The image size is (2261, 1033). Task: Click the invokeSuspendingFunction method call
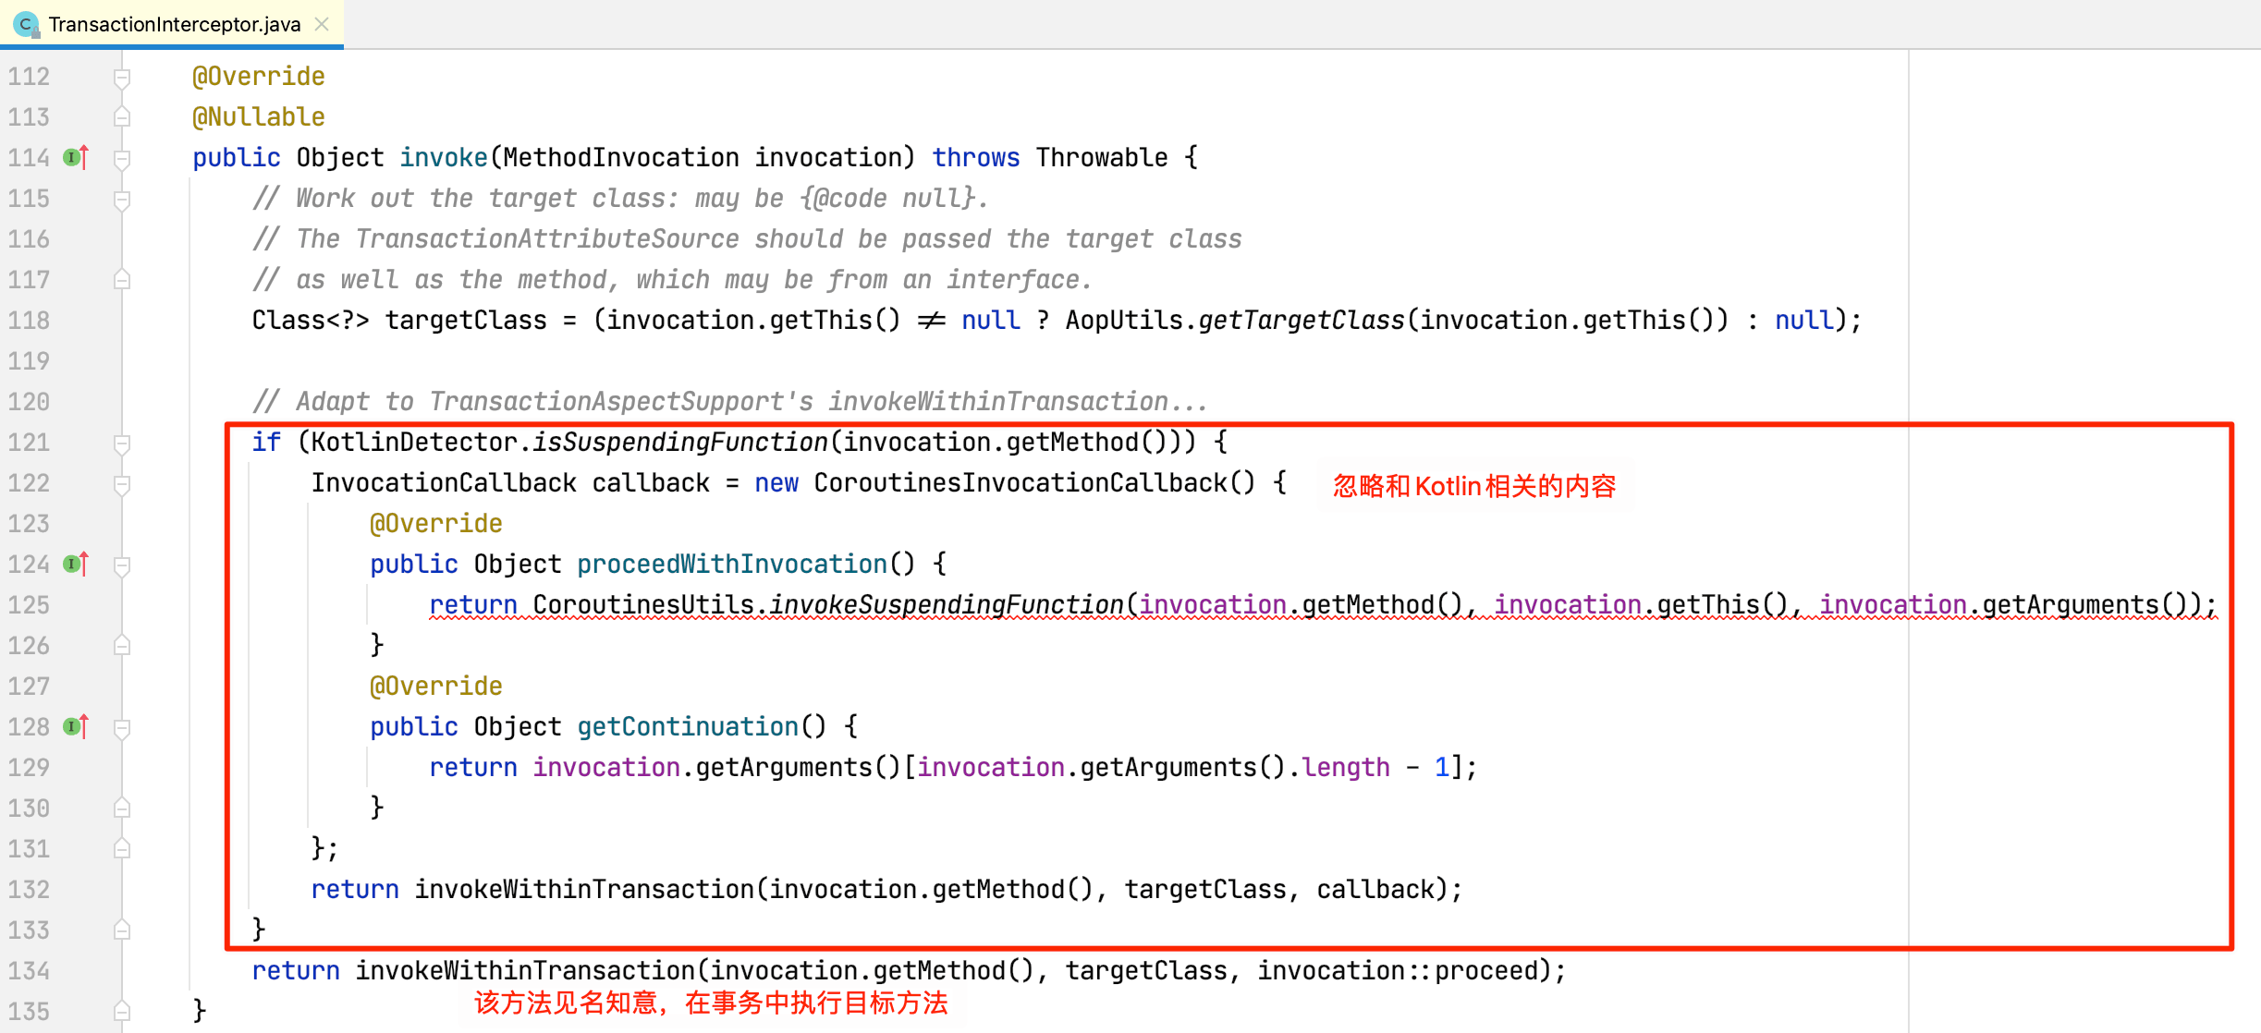point(946,605)
